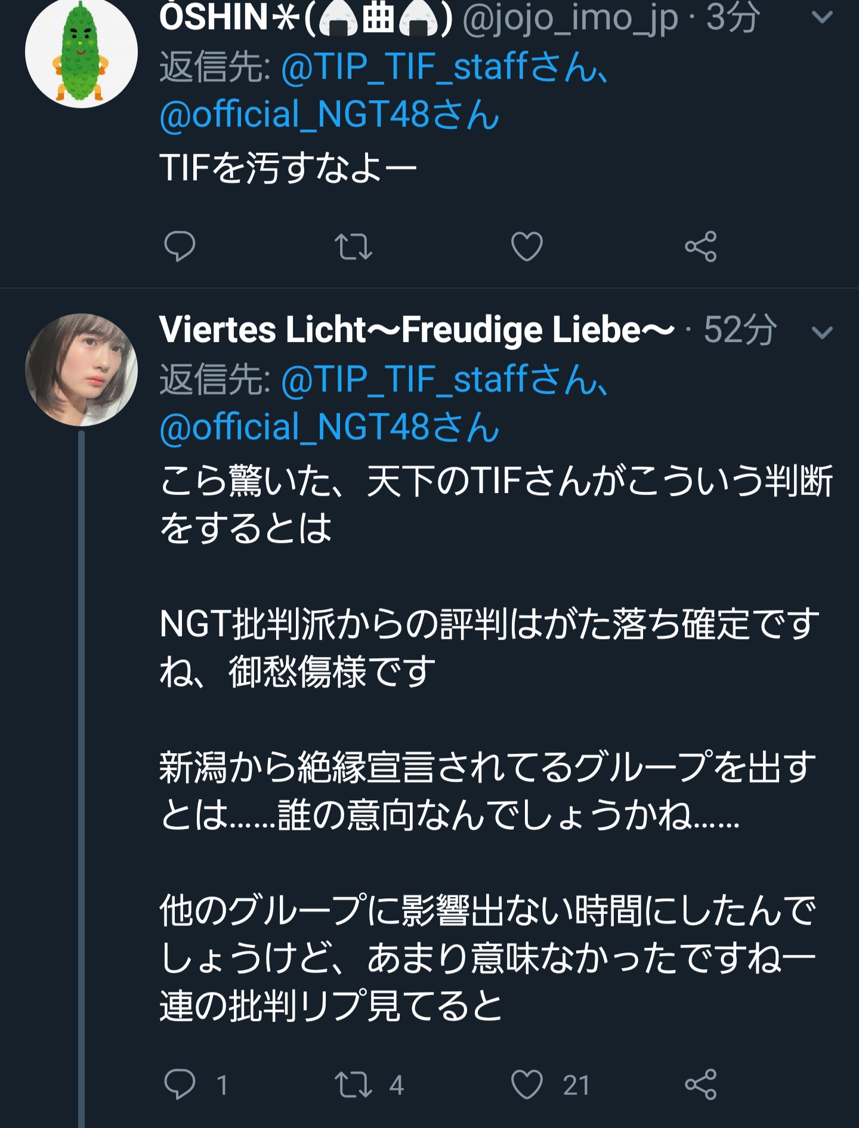This screenshot has height=1128, width=859.
Task: Open OSHIN's cucumber profile picture
Action: [81, 53]
